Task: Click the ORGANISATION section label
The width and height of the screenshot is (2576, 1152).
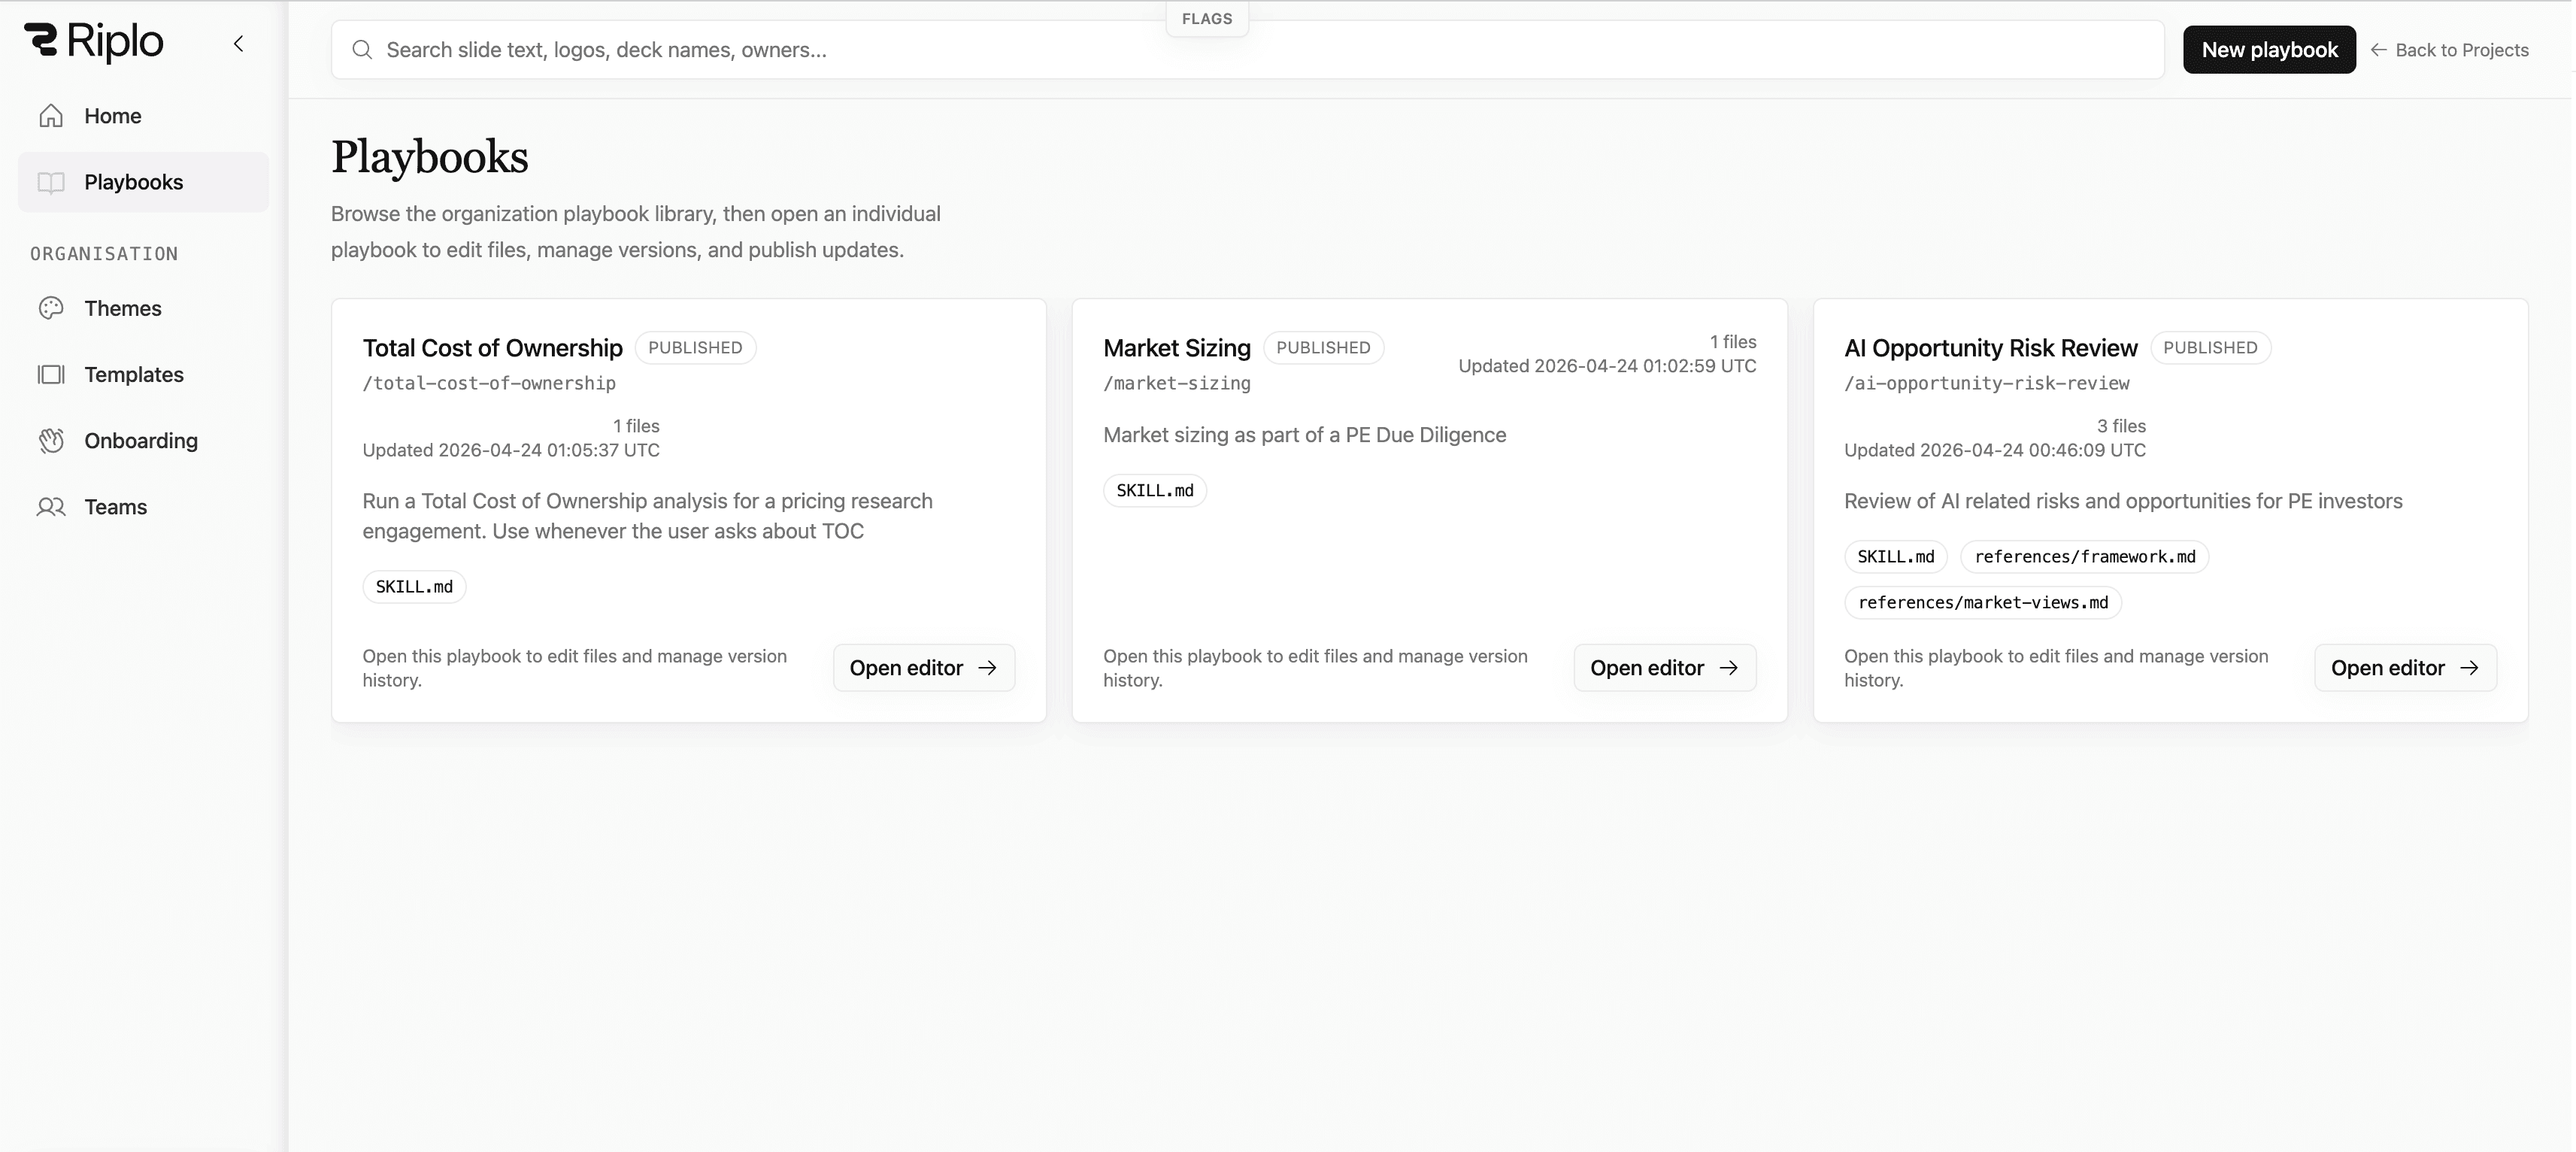Action: point(104,254)
